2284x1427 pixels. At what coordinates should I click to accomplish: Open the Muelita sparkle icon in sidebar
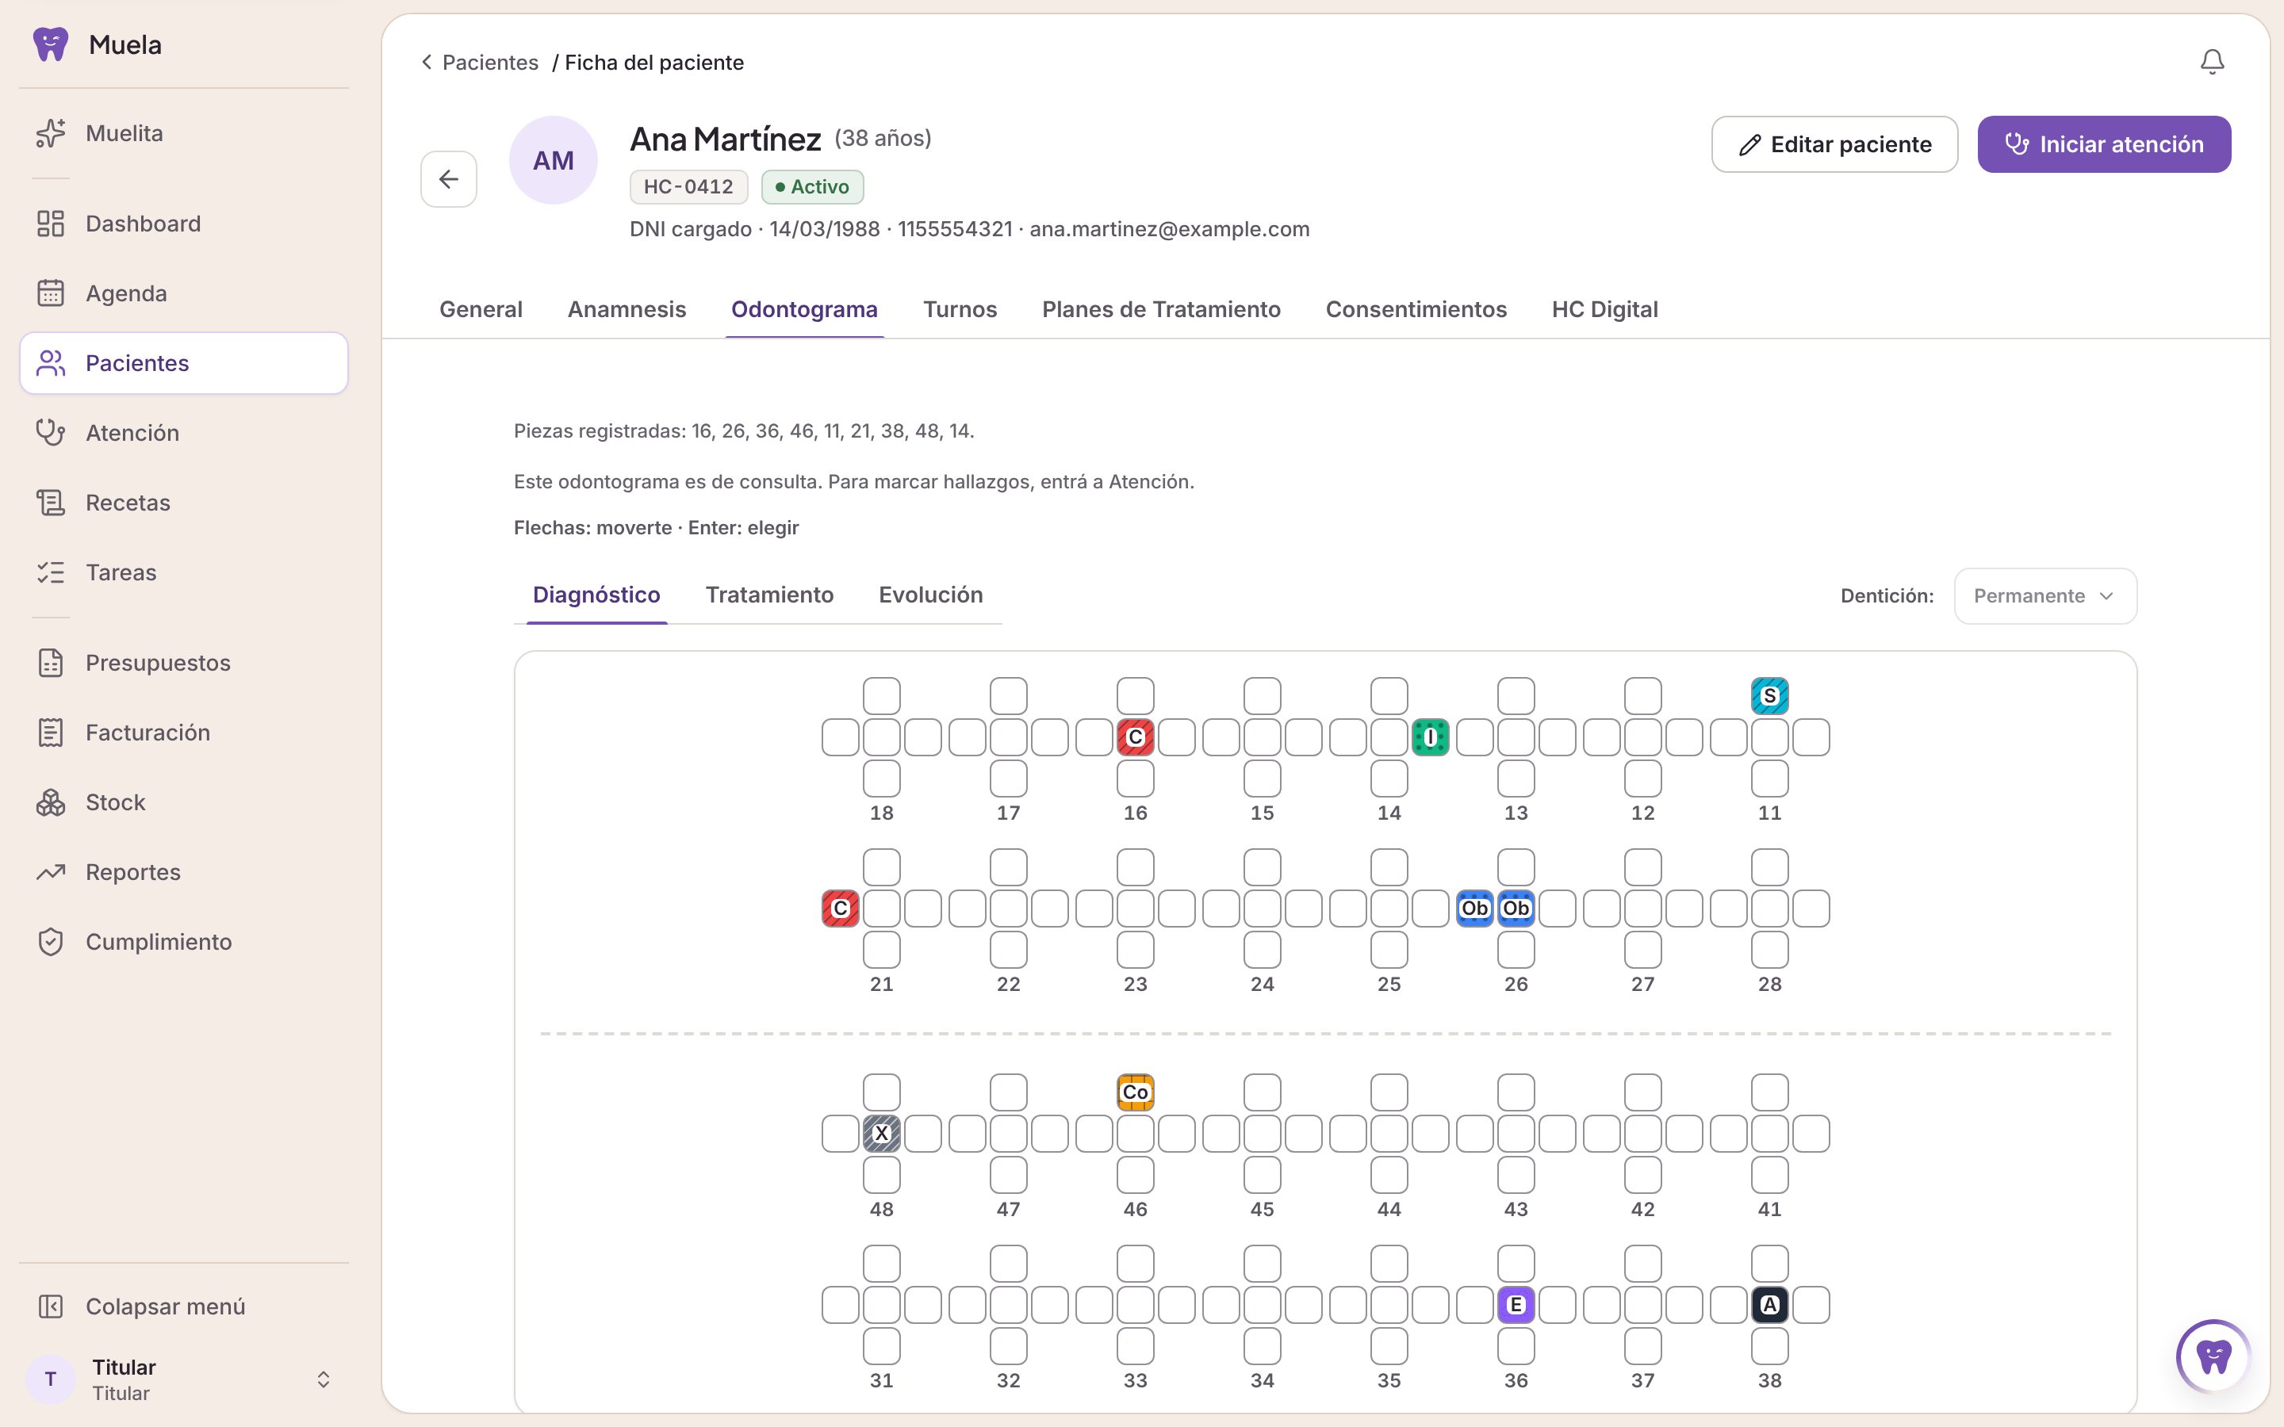[x=50, y=133]
